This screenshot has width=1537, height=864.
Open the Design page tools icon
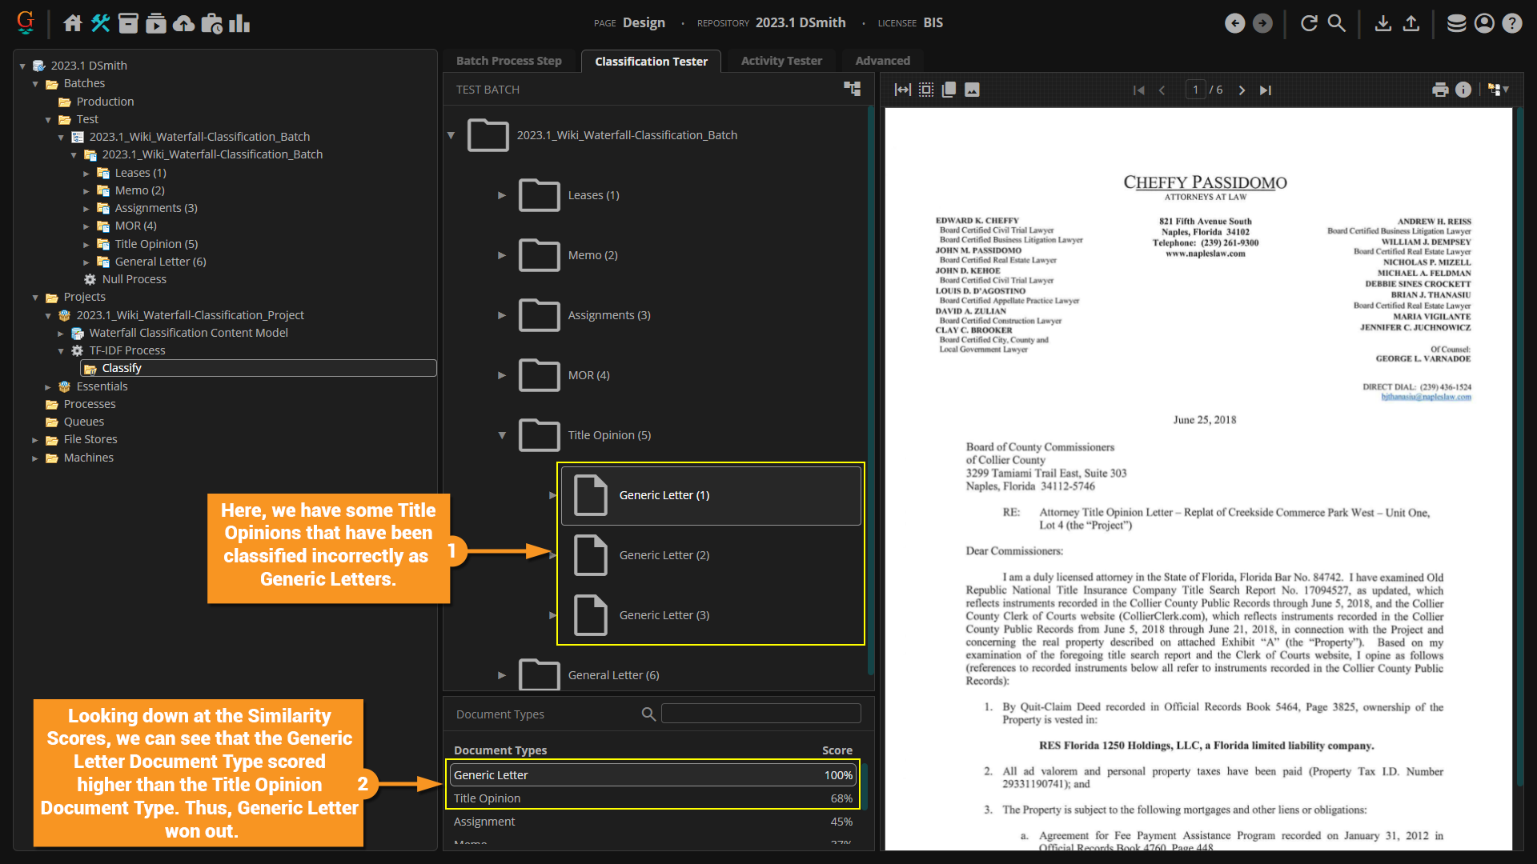100,23
